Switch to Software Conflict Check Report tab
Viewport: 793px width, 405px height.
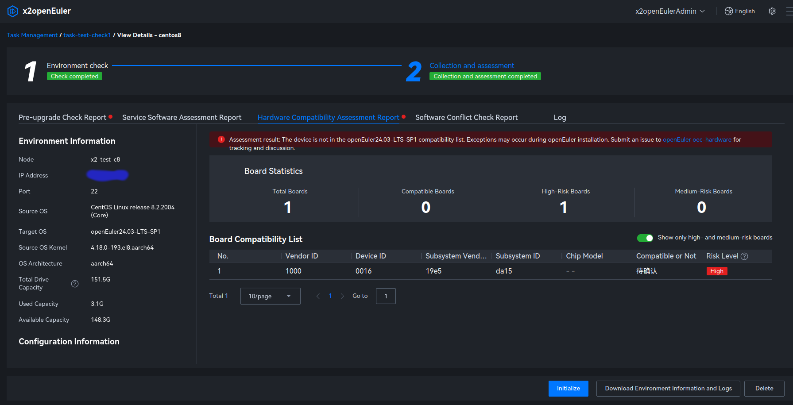pos(466,117)
